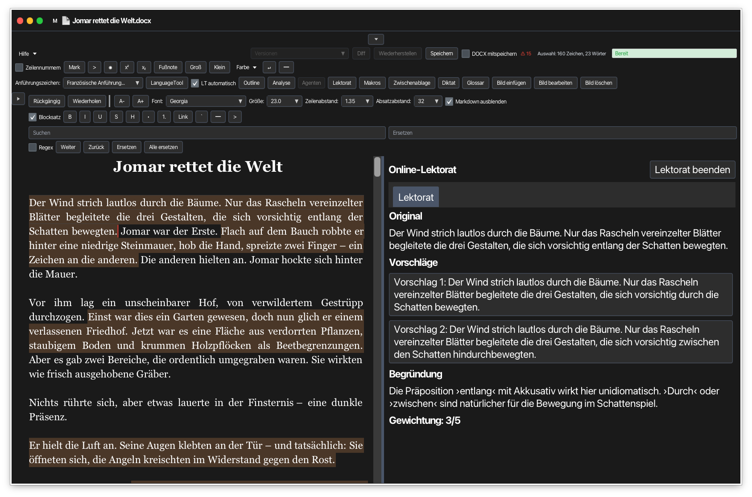Decrease font size with A- button
This screenshot has height=497, width=752.
tap(122, 101)
